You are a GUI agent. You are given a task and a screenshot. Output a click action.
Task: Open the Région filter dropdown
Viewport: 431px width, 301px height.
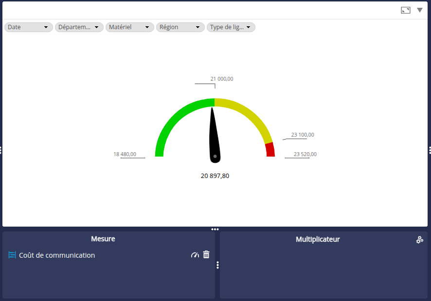coord(180,27)
